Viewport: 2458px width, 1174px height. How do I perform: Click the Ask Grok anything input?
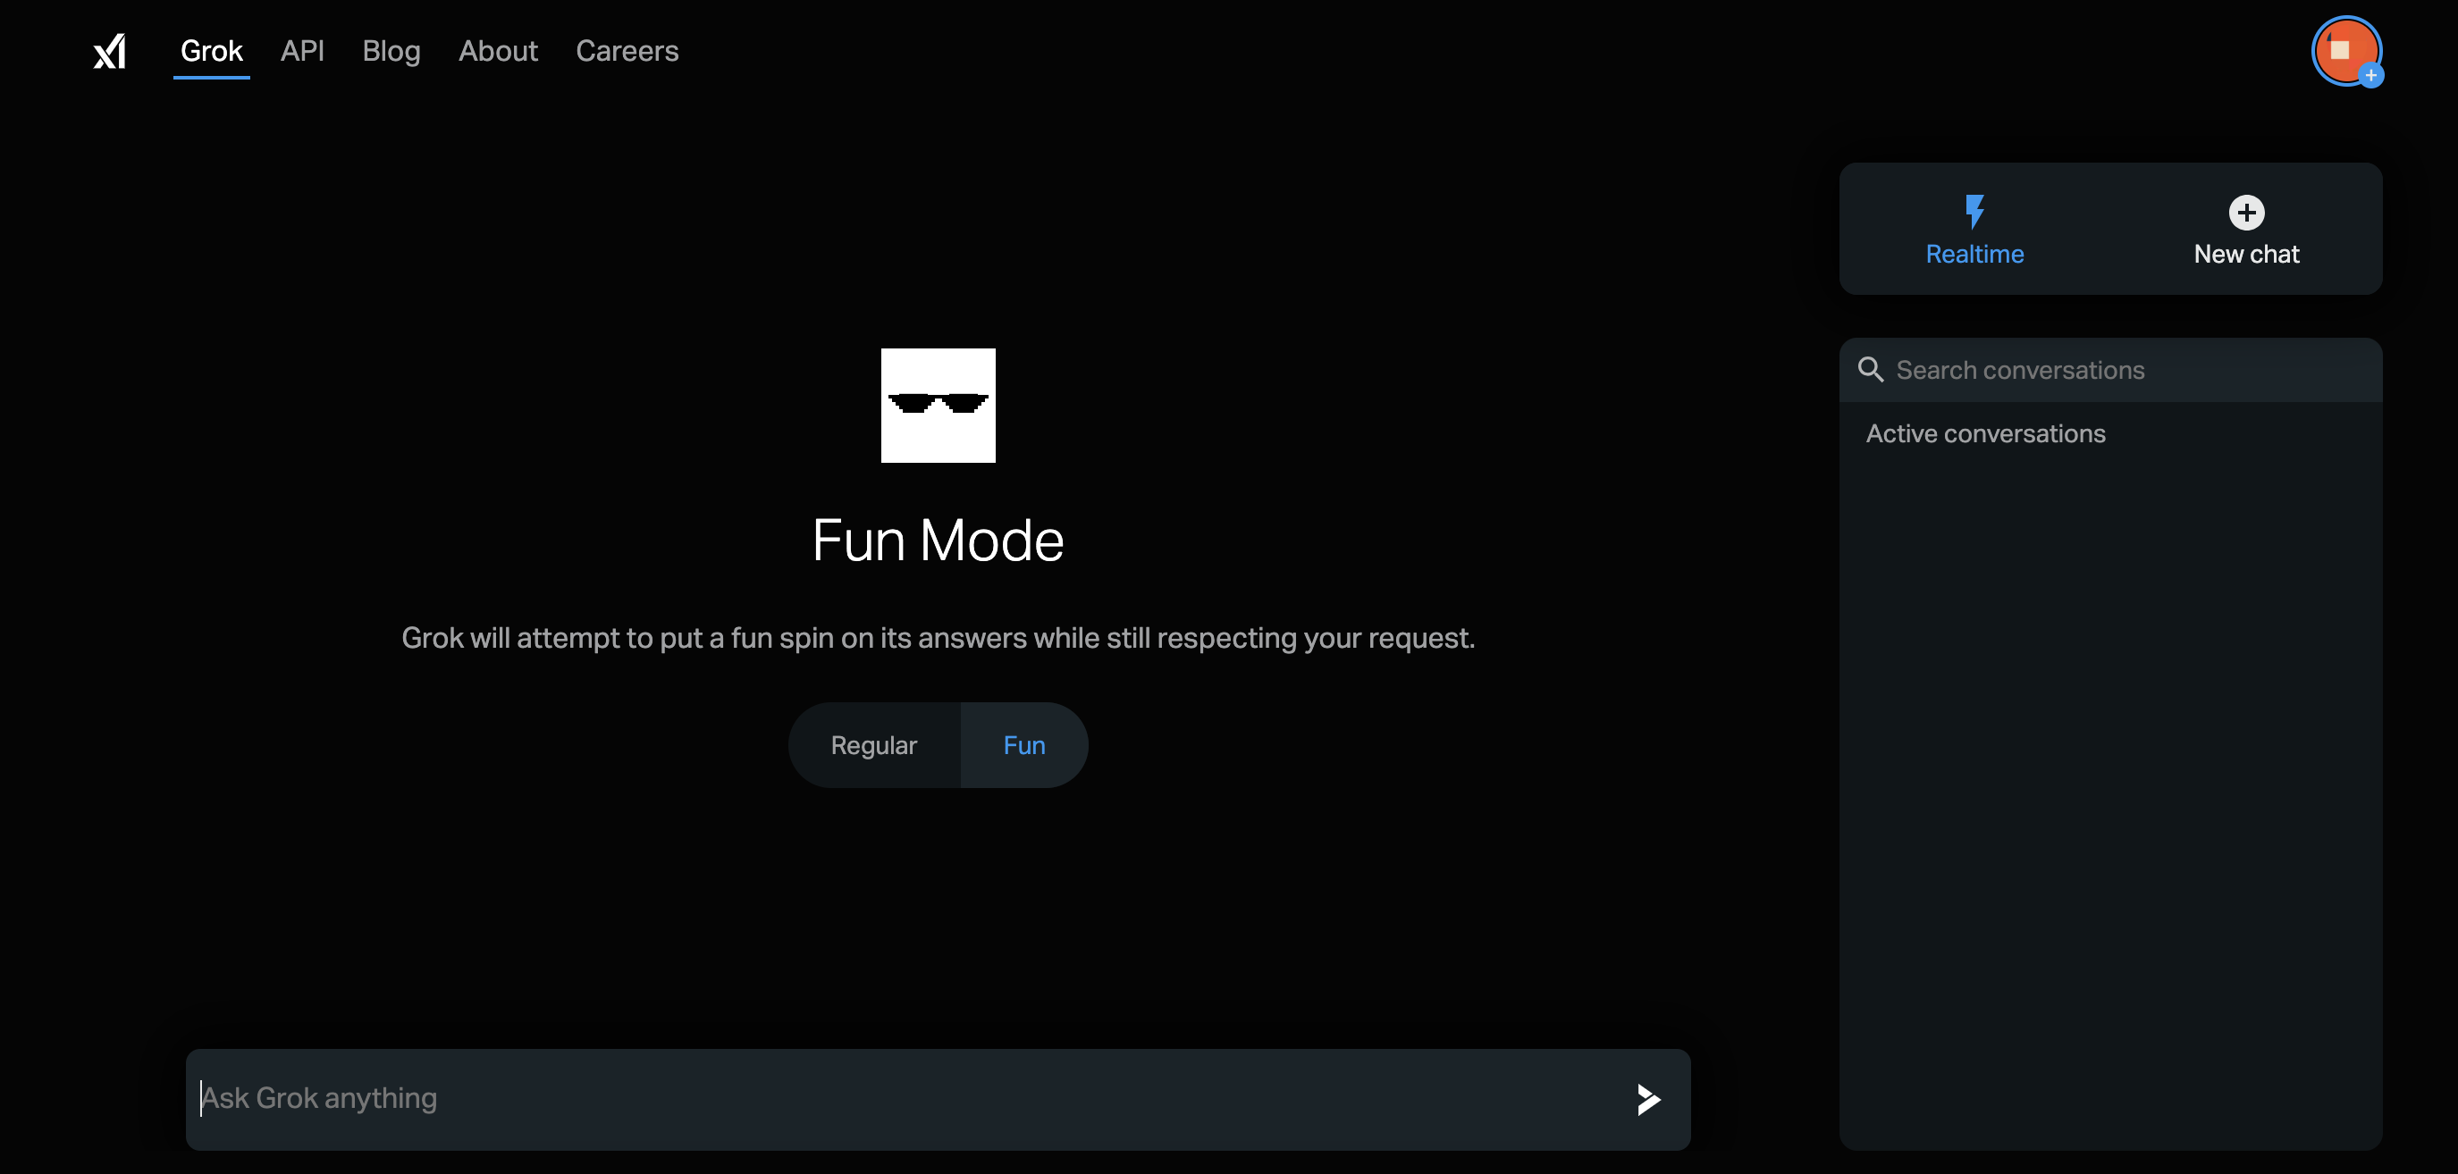click(x=896, y=1099)
